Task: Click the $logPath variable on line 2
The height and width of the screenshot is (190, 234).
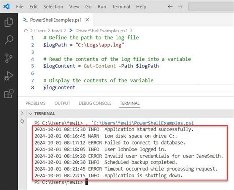Action: [55, 45]
